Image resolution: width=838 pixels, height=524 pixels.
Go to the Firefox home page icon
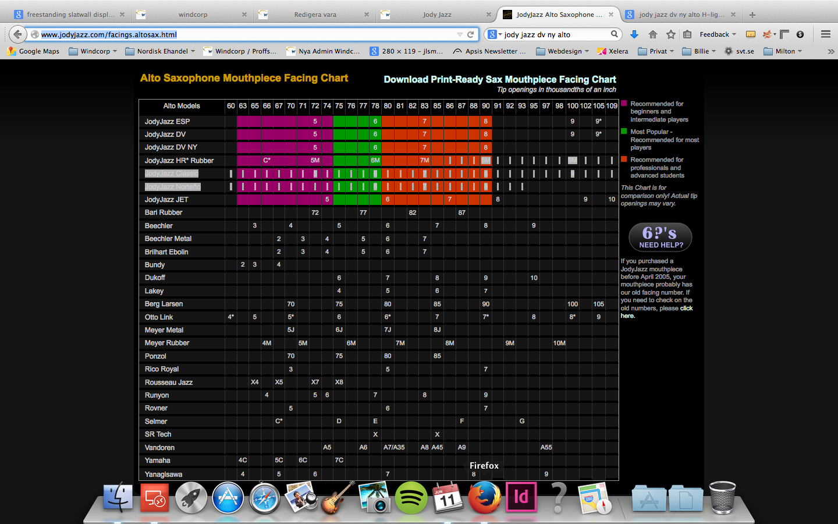coord(653,34)
